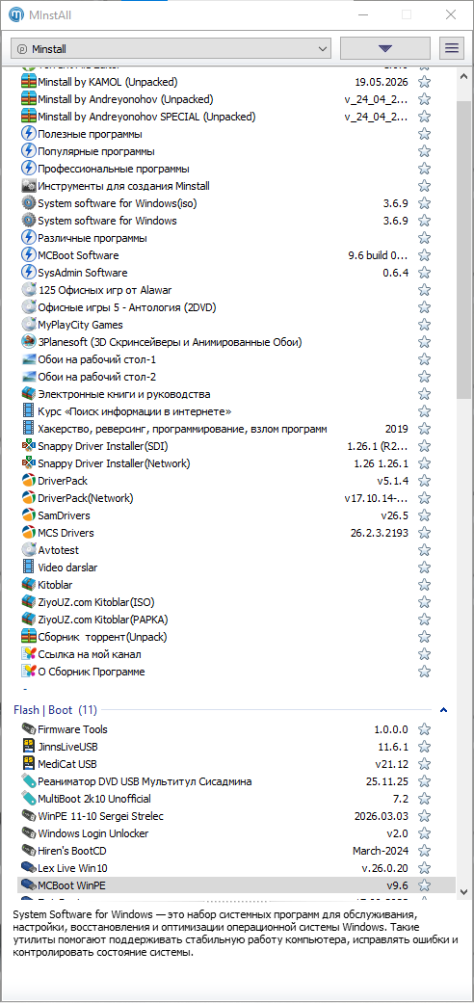Viewport: 474px width, 1003px height.
Task: Click the MCS Drivers icon
Action: point(29,533)
